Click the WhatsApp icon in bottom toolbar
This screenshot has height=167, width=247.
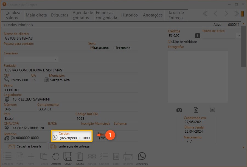click(x=142, y=157)
